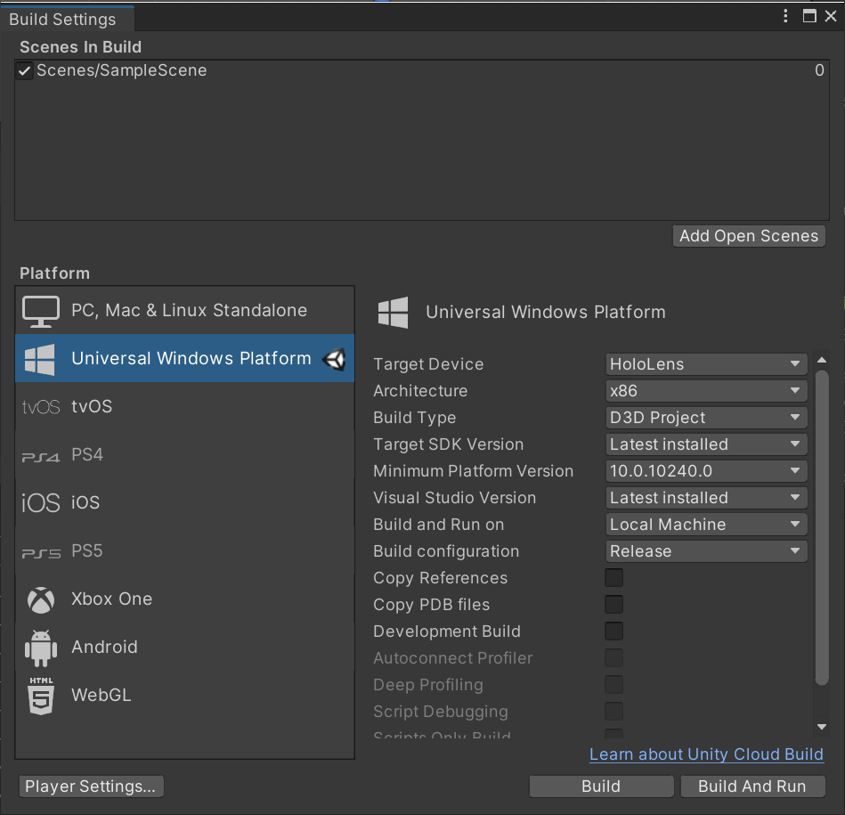Select the PC, Mac & Linux Standalone platform

(185, 311)
